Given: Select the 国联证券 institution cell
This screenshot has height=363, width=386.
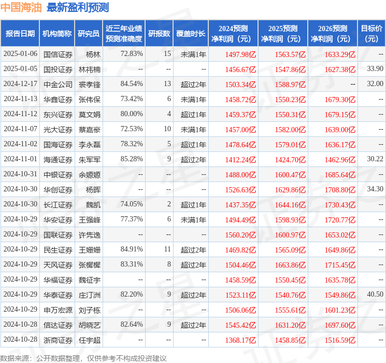Looking at the screenshot, I should (58, 234).
